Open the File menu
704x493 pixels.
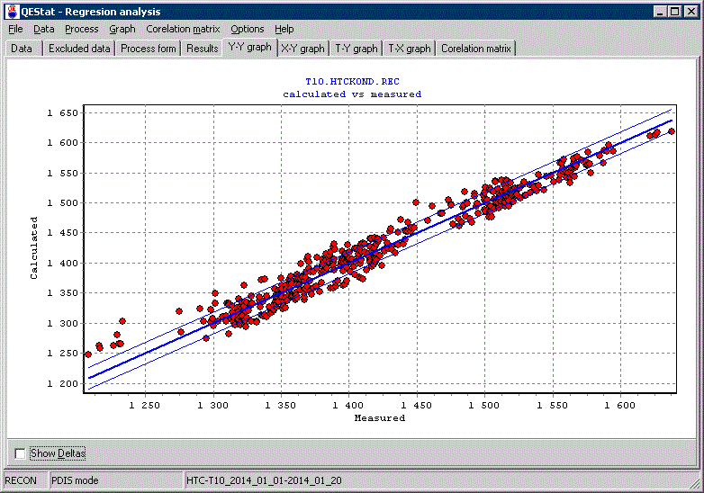coord(15,29)
